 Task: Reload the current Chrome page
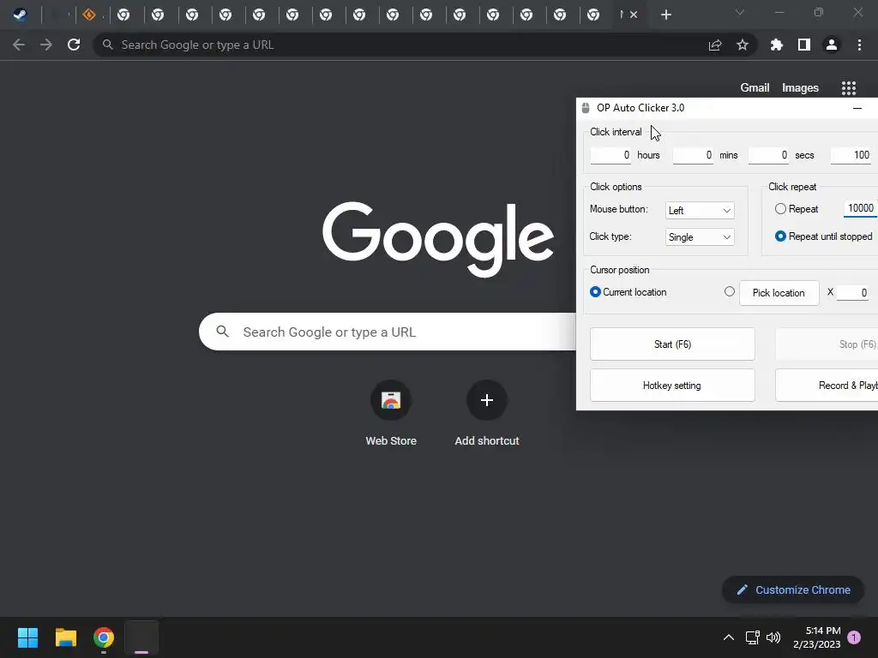(74, 45)
